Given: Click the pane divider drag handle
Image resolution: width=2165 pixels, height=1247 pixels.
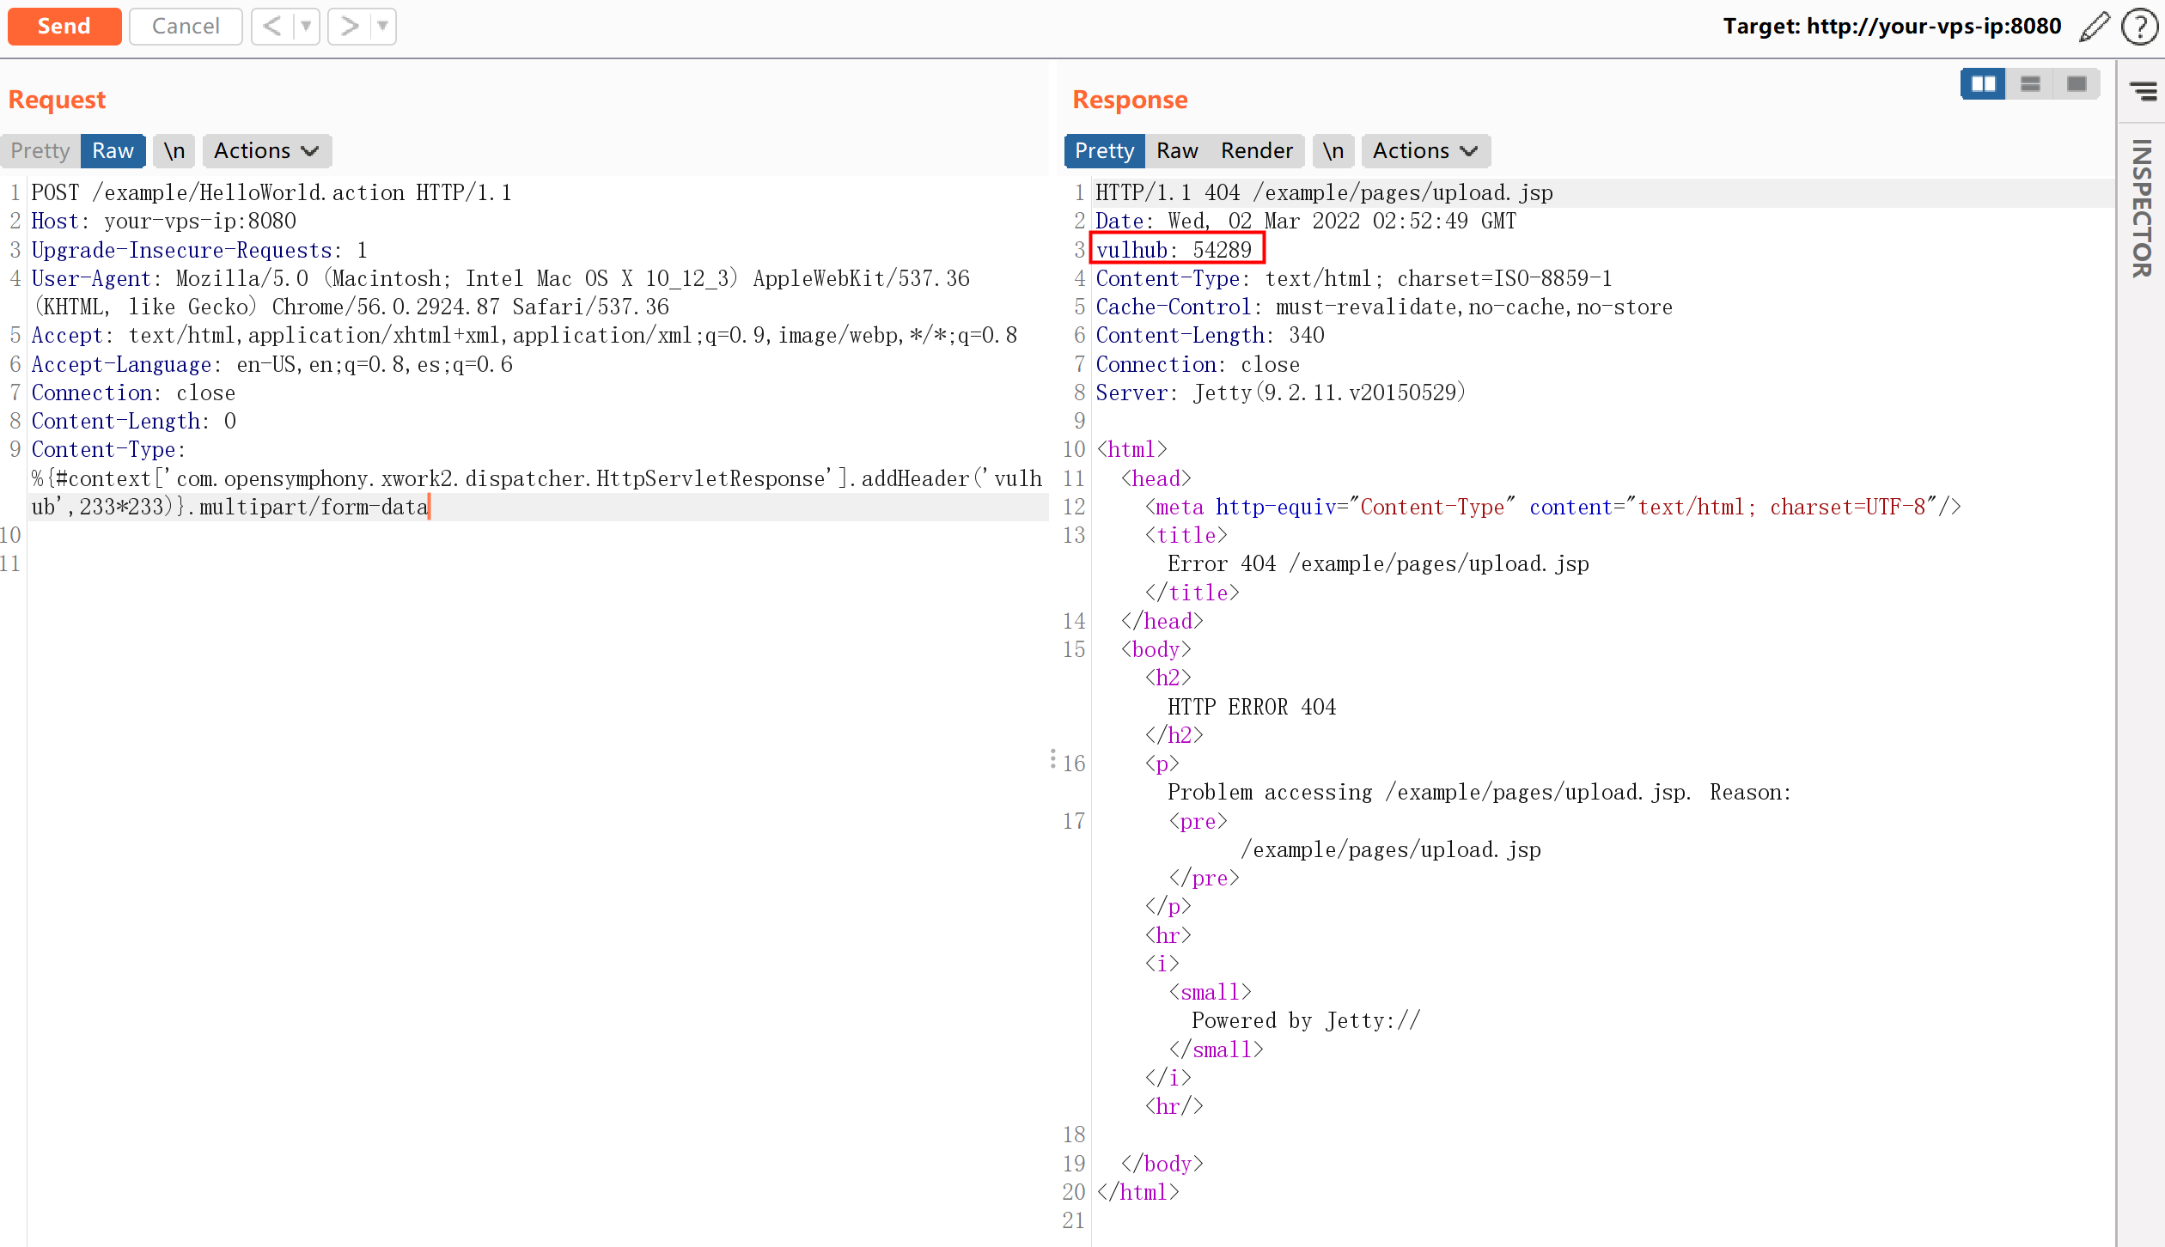Looking at the screenshot, I should click(x=1052, y=758).
